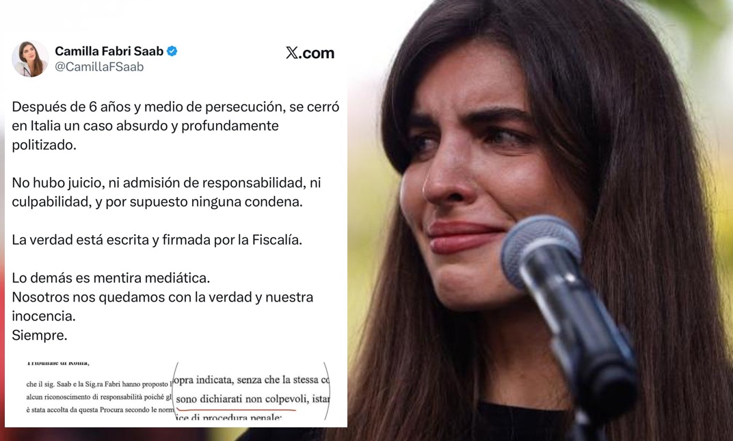Image resolution: width=733 pixels, height=441 pixels.
Task: Open Camilla Fabri Saab's profile avatar
Action: point(30,59)
